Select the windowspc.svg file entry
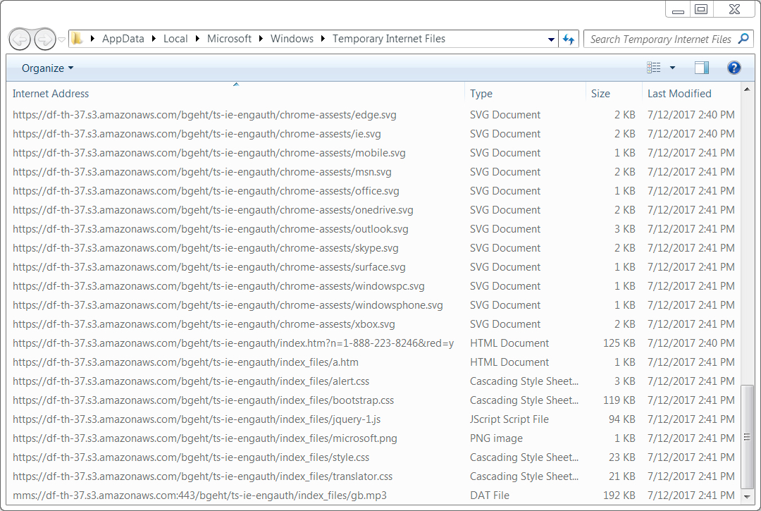Viewport: 761px width, 511px height. (x=373, y=286)
